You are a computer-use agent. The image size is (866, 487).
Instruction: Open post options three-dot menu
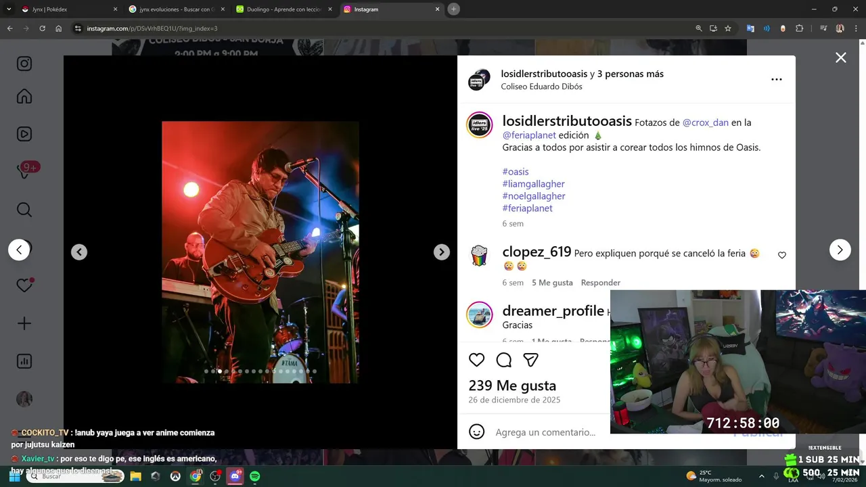pyautogui.click(x=777, y=79)
